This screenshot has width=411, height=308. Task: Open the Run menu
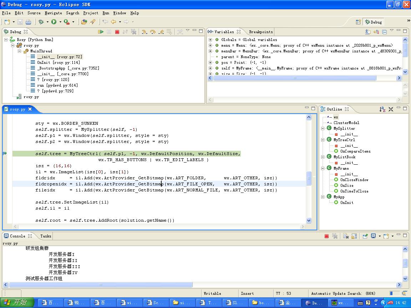[x=106, y=13]
